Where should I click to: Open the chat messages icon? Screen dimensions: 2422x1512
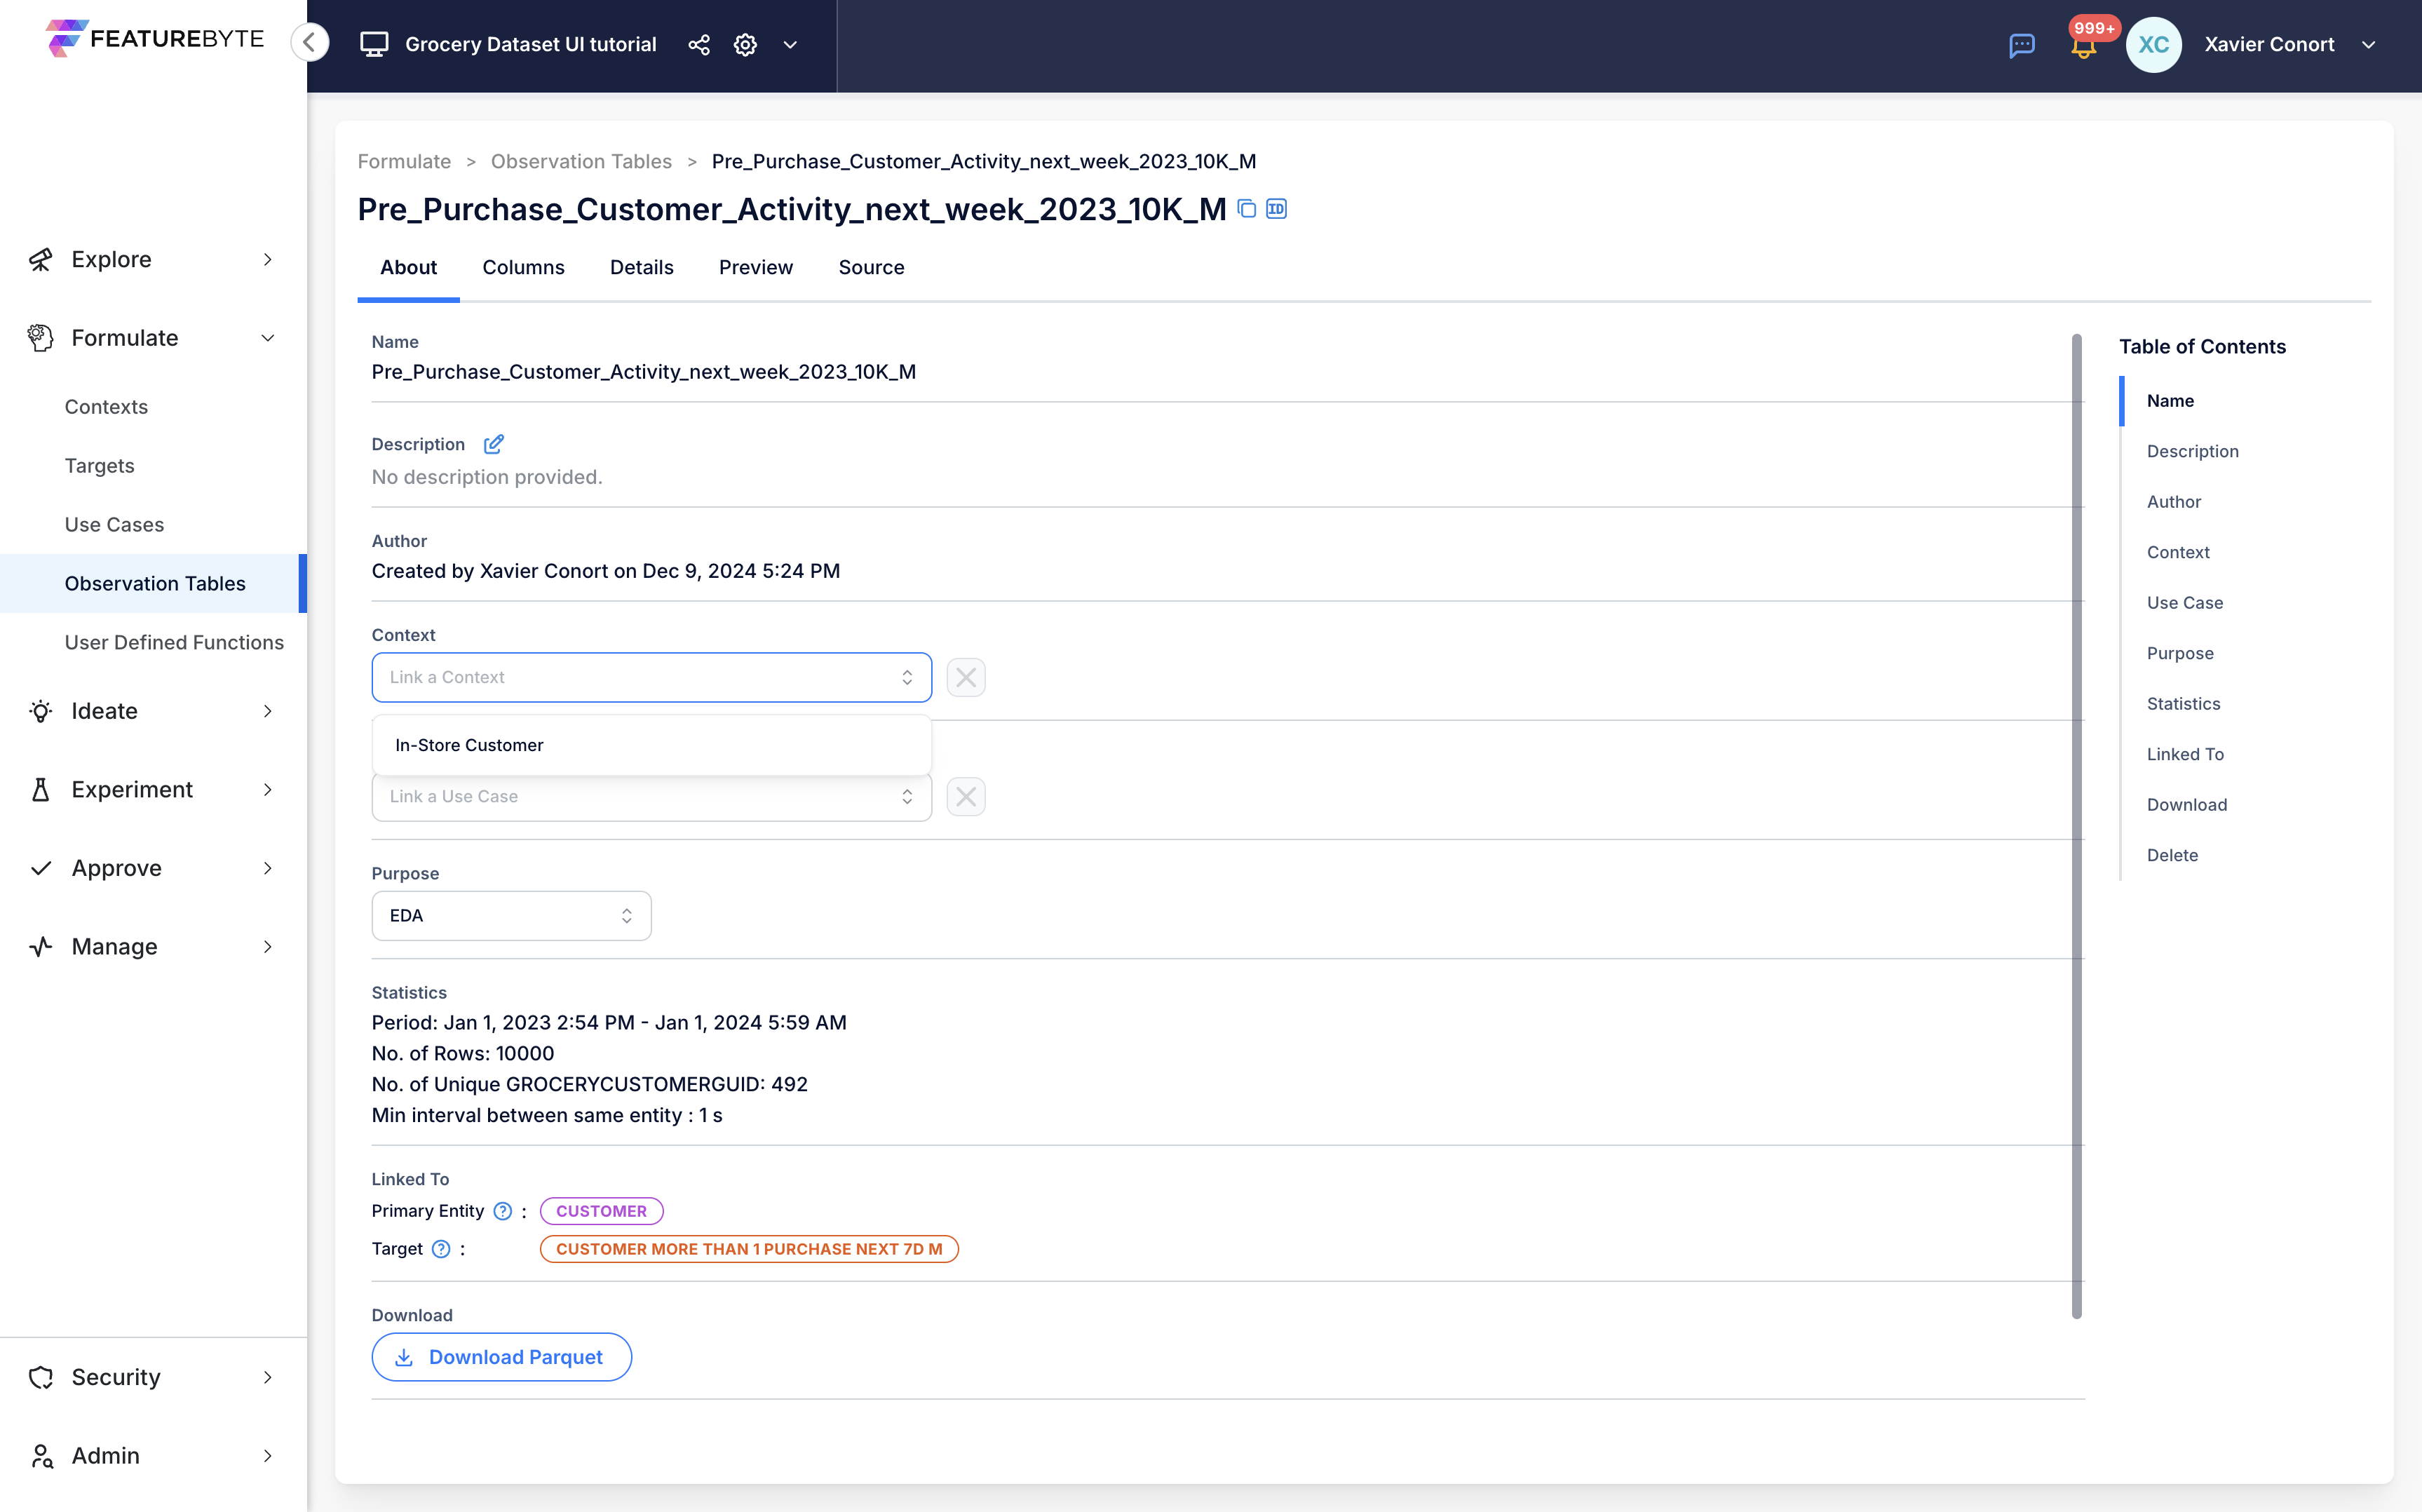(x=2021, y=45)
